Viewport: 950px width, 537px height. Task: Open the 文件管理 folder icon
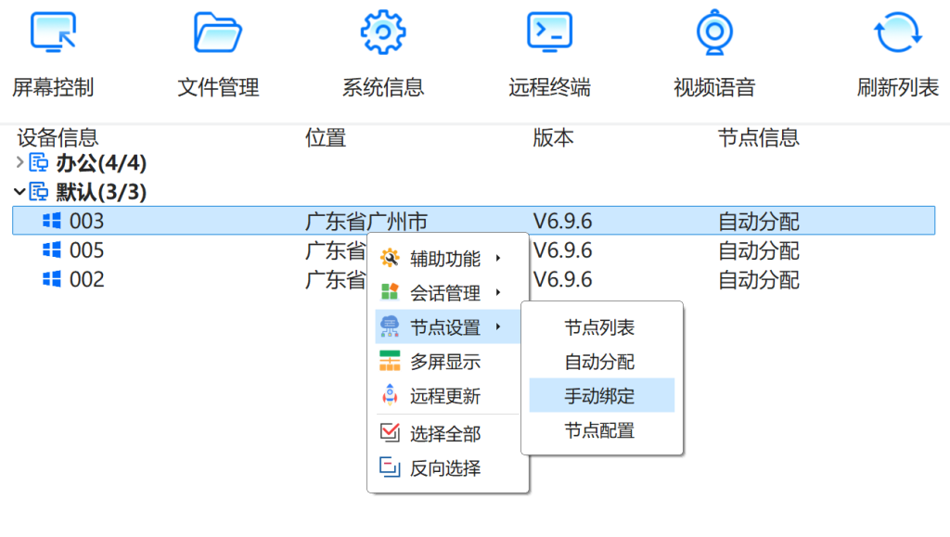coord(218,32)
